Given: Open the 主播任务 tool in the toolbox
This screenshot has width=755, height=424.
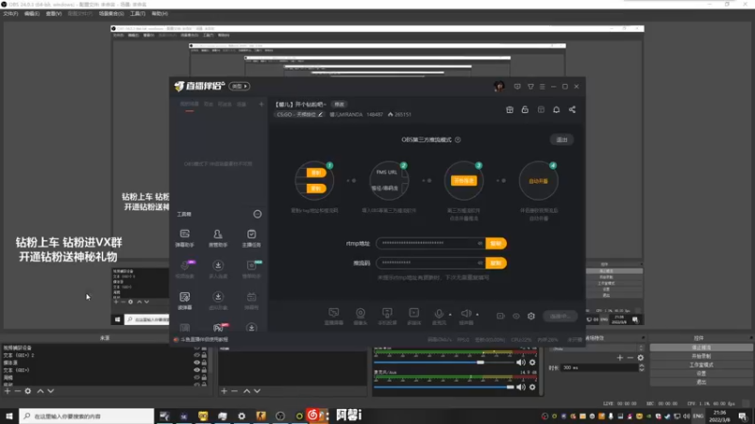Looking at the screenshot, I should [x=251, y=238].
